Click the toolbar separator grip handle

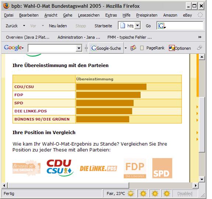pos(86,48)
